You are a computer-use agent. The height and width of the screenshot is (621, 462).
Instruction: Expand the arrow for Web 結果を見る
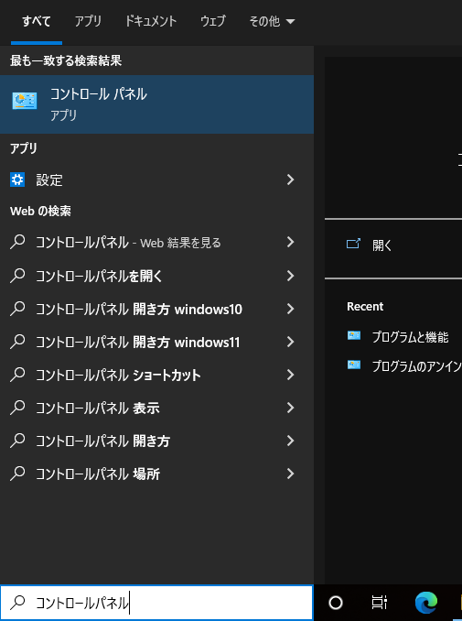click(291, 242)
